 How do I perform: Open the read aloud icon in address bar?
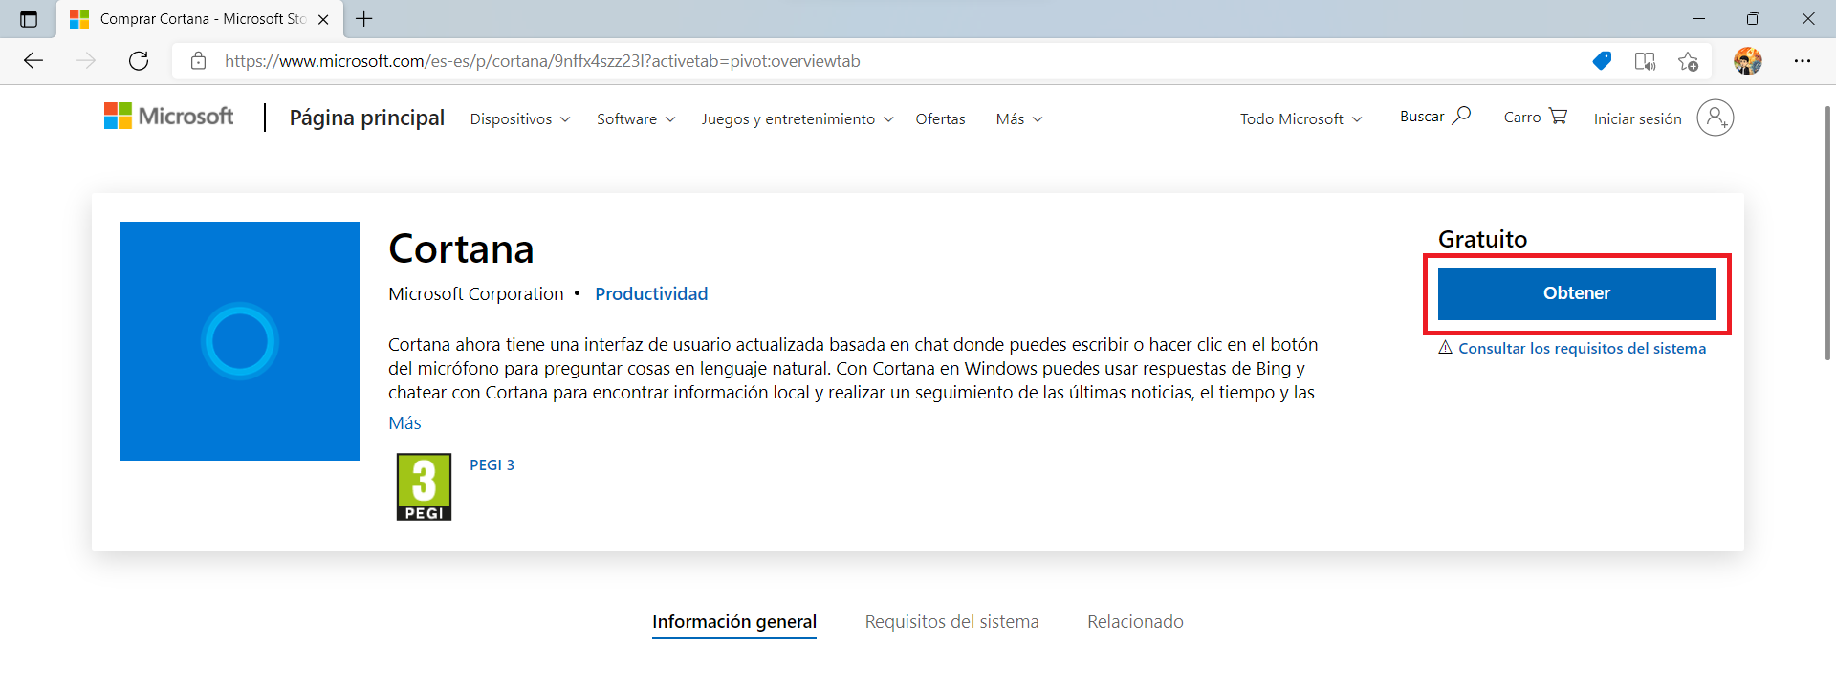click(1645, 61)
